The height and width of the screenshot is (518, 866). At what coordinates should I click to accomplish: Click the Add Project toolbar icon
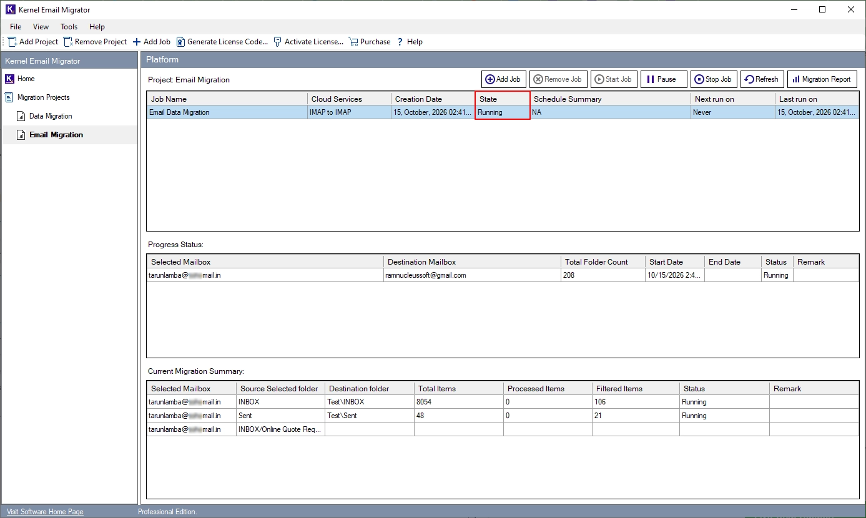12,42
